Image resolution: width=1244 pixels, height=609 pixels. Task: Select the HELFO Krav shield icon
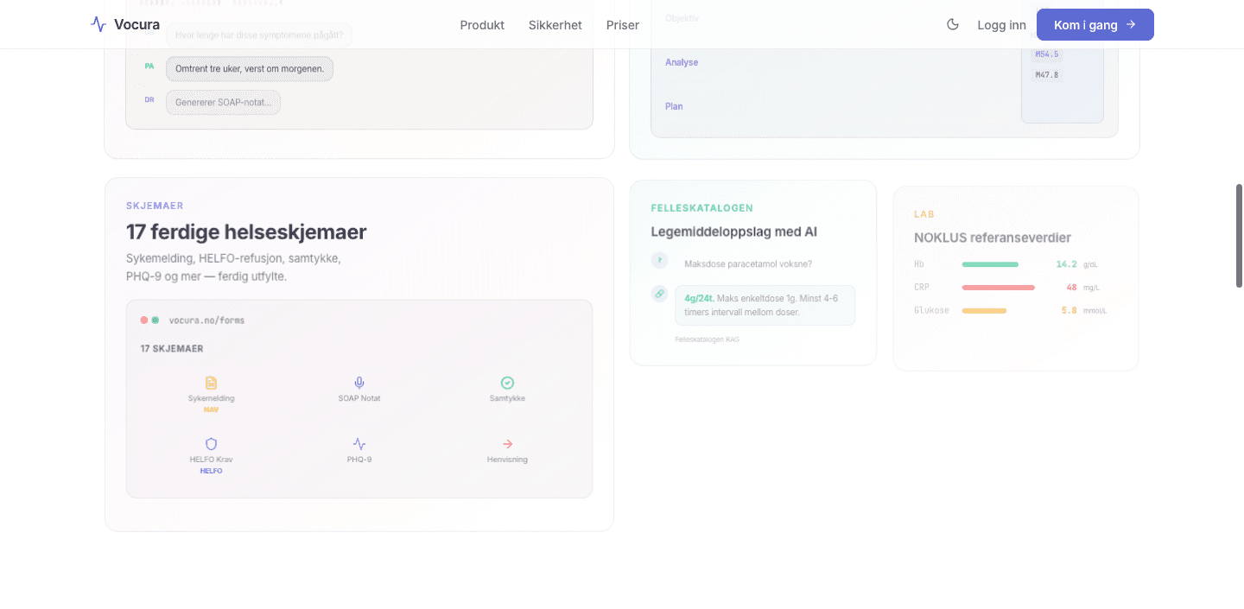pos(211,444)
